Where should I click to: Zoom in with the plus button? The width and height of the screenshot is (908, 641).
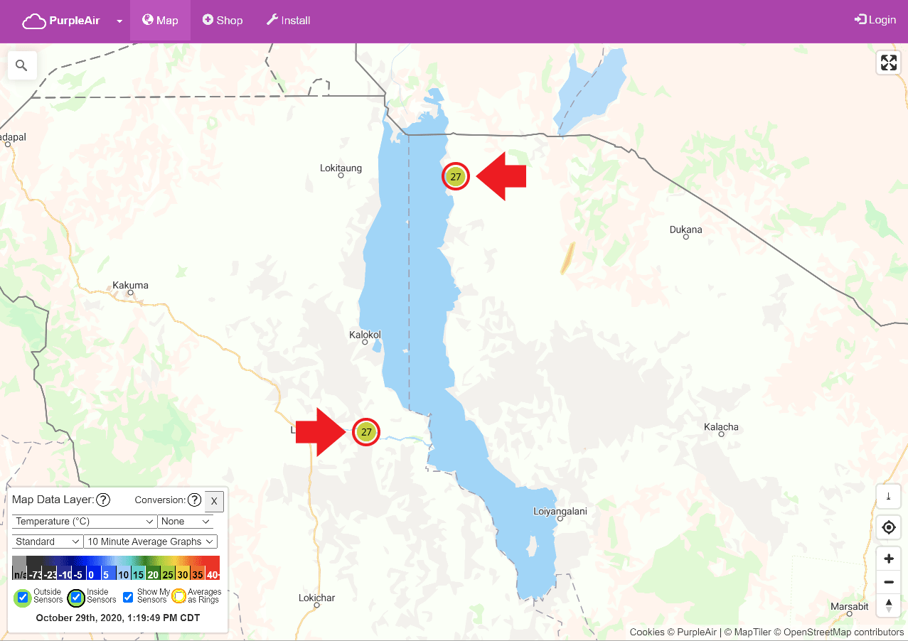(x=888, y=559)
